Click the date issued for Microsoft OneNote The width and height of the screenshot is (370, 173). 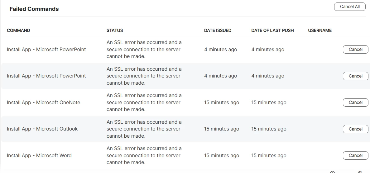pos(222,102)
